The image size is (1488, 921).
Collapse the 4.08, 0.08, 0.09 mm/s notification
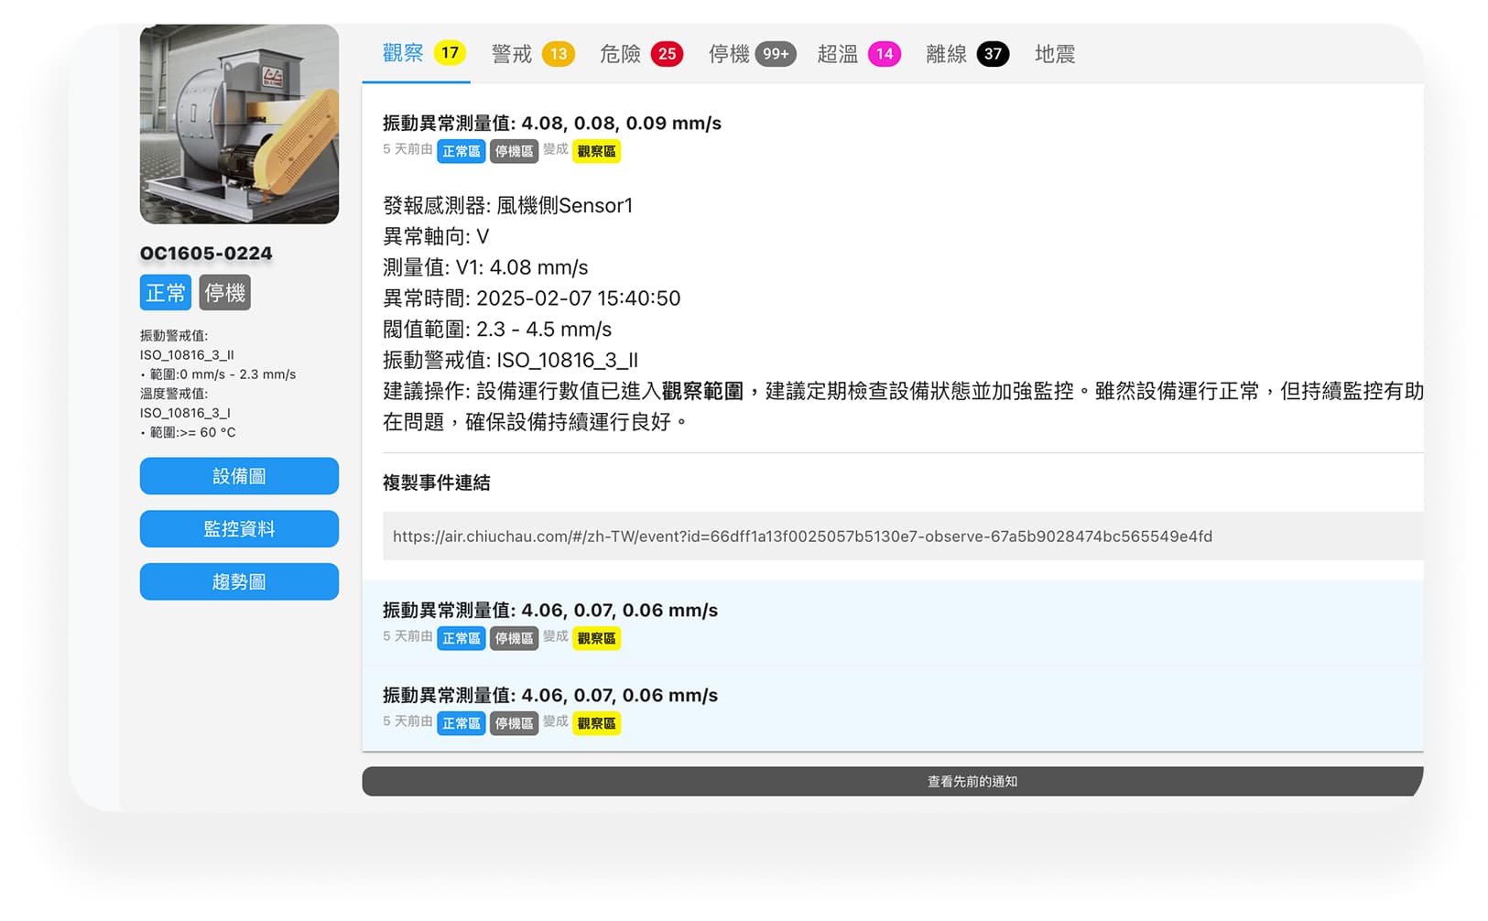[x=551, y=124]
